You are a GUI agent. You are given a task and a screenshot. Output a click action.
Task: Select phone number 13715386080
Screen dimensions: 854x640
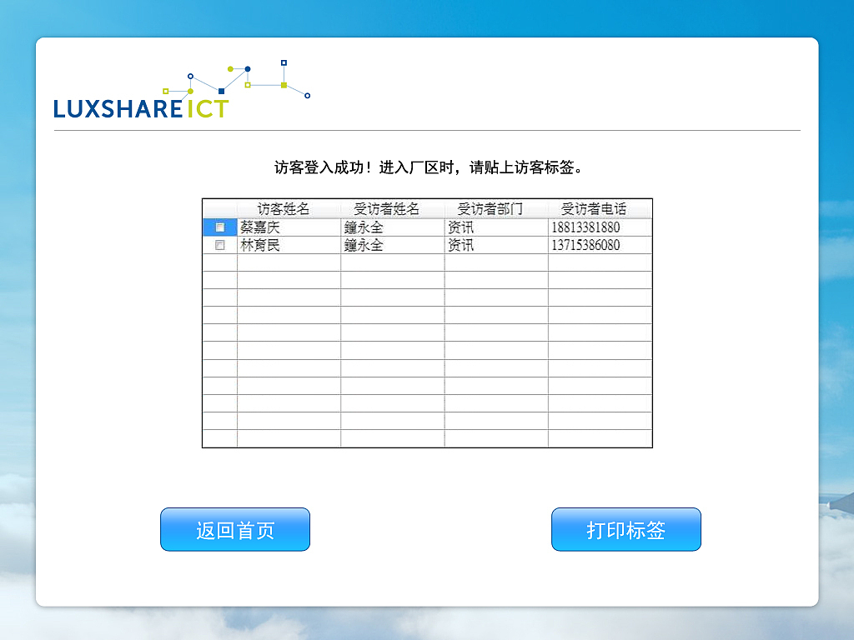[x=600, y=245]
